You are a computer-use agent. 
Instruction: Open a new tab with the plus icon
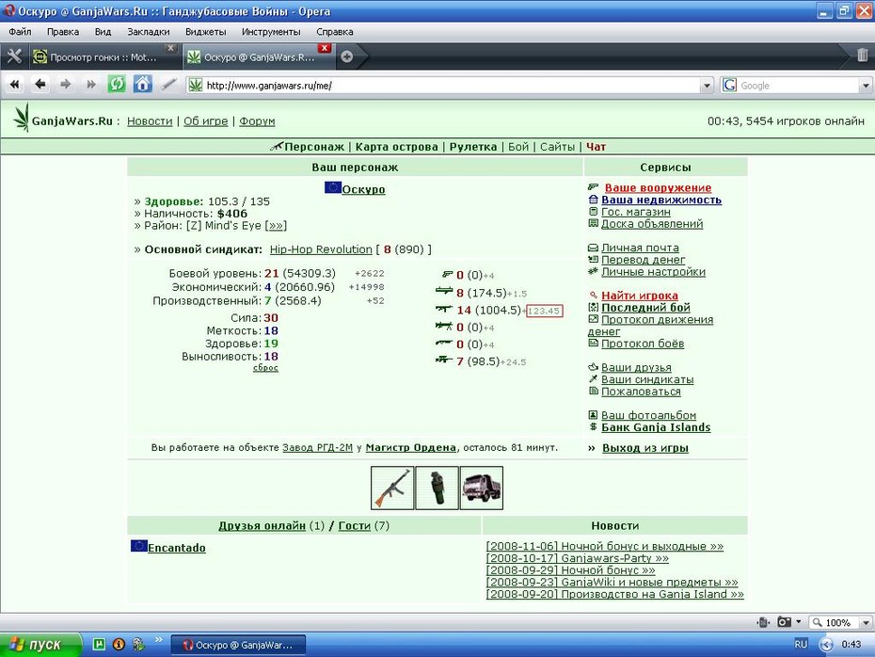(x=346, y=56)
